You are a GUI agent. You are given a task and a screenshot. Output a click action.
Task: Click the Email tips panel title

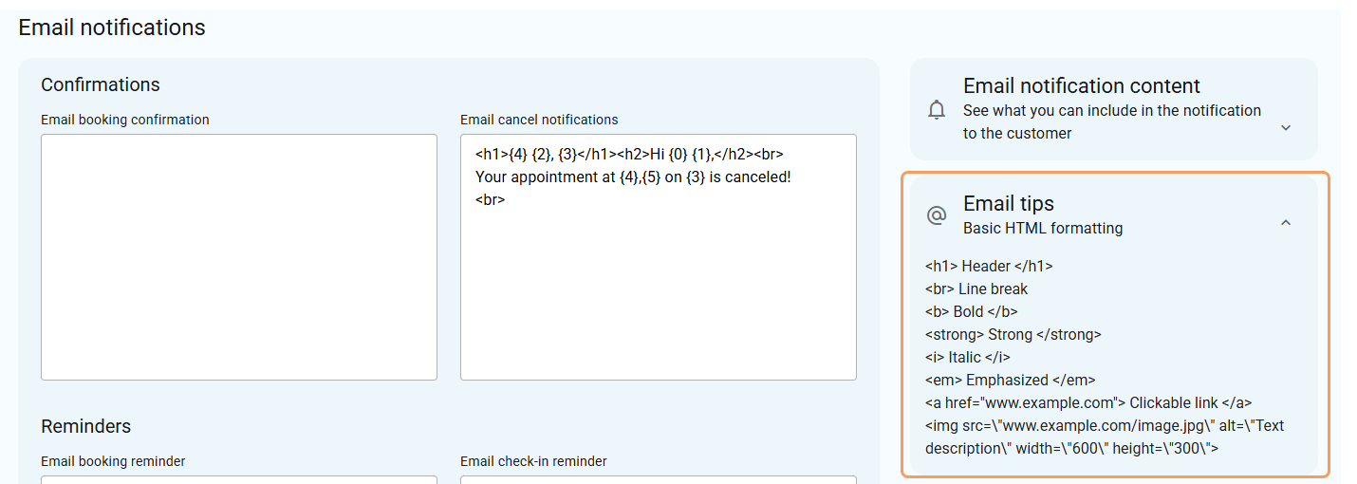[x=1008, y=203]
